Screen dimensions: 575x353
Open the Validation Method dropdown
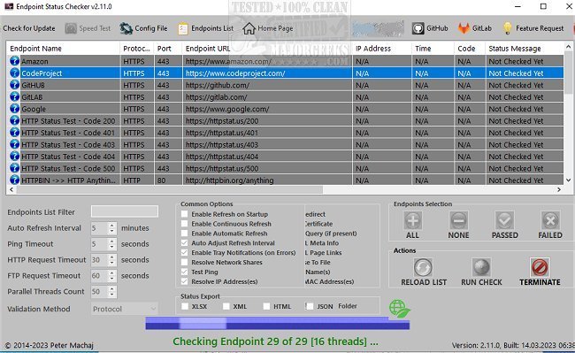pyautogui.click(x=125, y=309)
